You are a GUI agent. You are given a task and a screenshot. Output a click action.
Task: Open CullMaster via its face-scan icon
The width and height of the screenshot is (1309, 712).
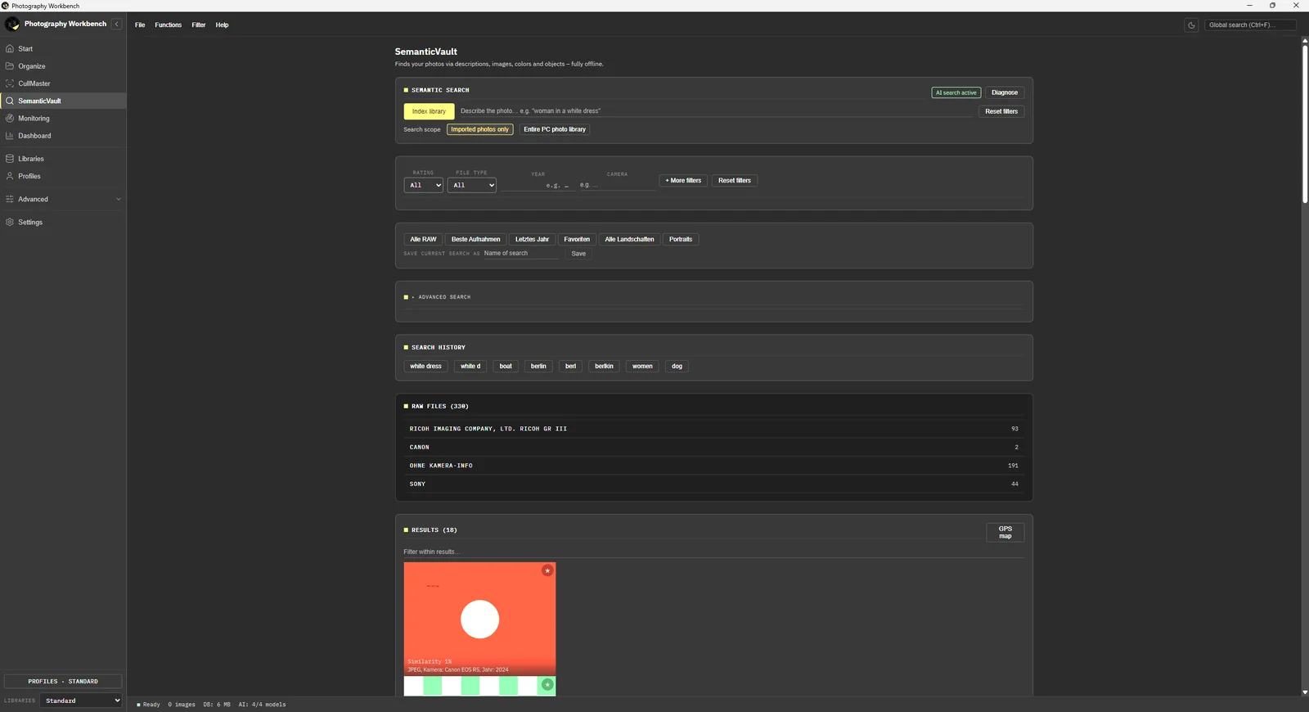pos(10,83)
